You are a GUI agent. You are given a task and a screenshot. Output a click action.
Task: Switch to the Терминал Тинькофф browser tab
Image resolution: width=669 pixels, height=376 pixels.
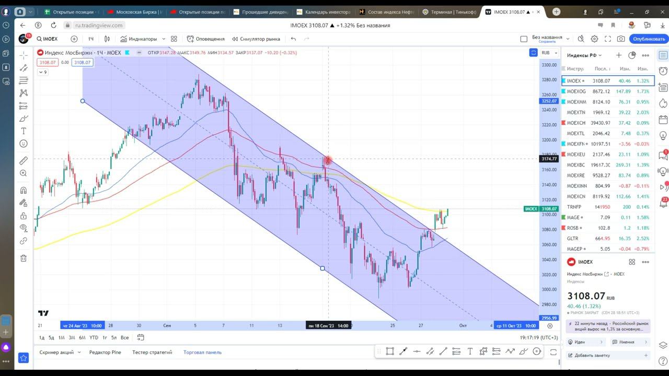[448, 11]
